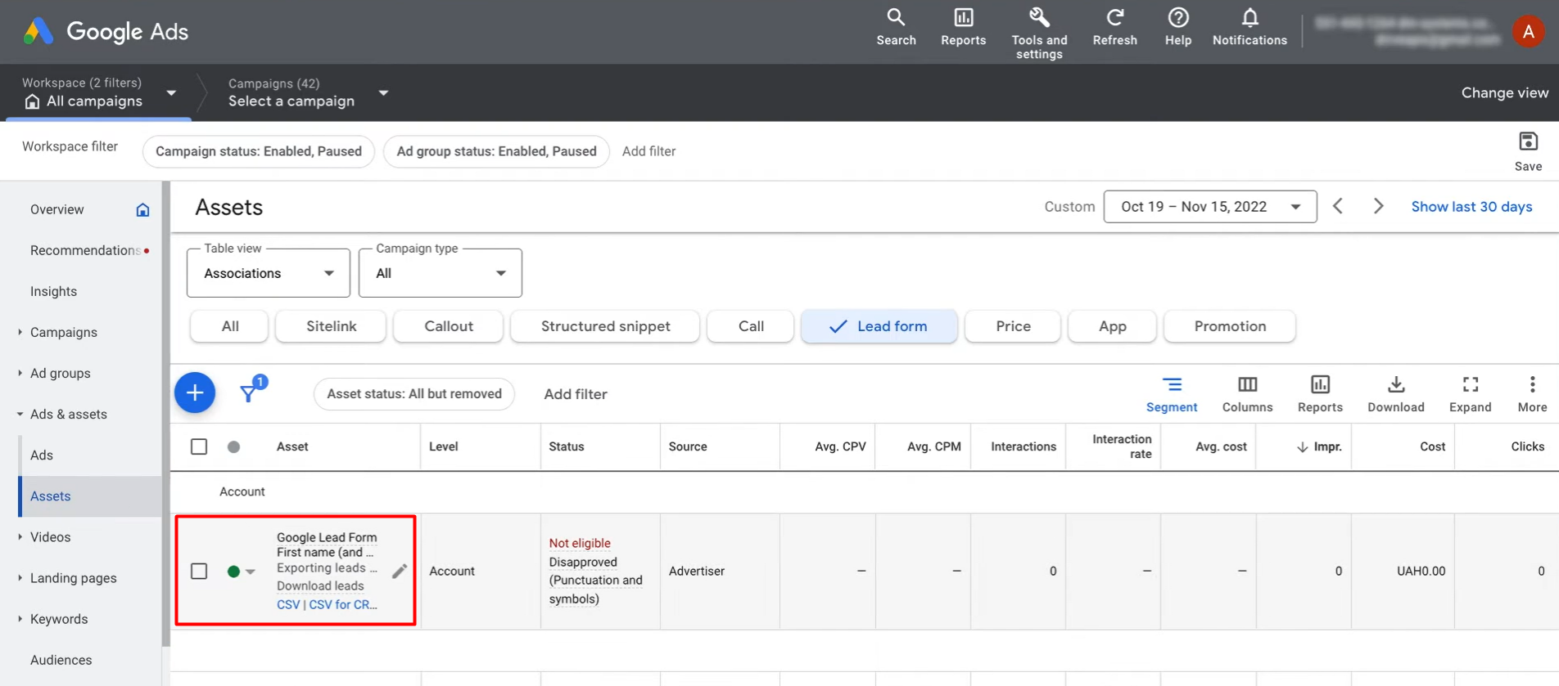1559x686 pixels.
Task: Click Show last 30 days link
Action: pos(1471,207)
